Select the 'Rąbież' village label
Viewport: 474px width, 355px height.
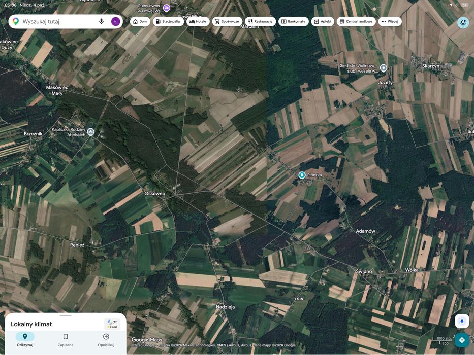coord(77,245)
